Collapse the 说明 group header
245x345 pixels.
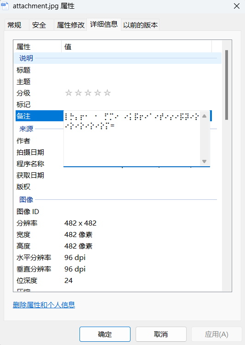pyautogui.click(x=118, y=58)
